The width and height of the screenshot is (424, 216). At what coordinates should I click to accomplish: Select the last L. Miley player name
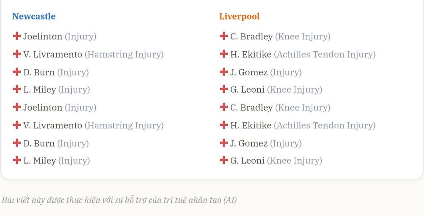tap(40, 161)
